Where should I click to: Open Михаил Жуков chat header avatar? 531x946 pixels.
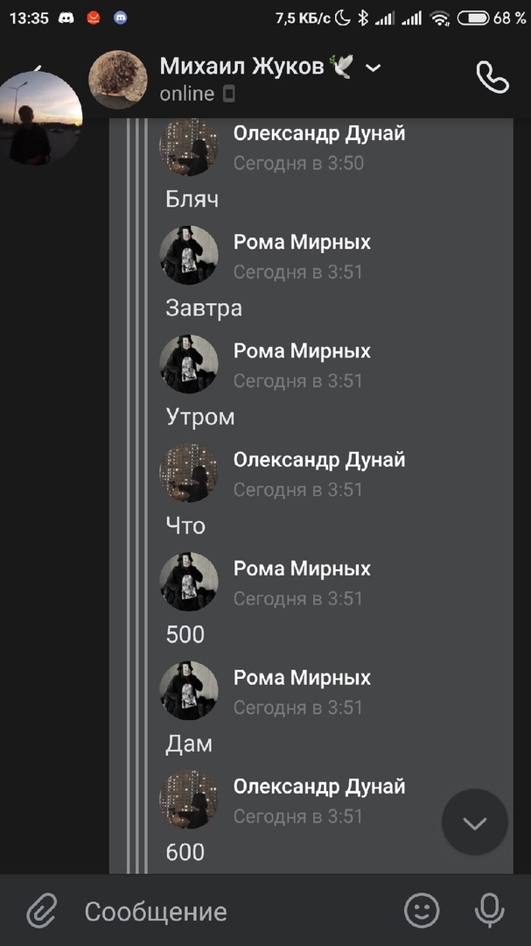(x=118, y=80)
